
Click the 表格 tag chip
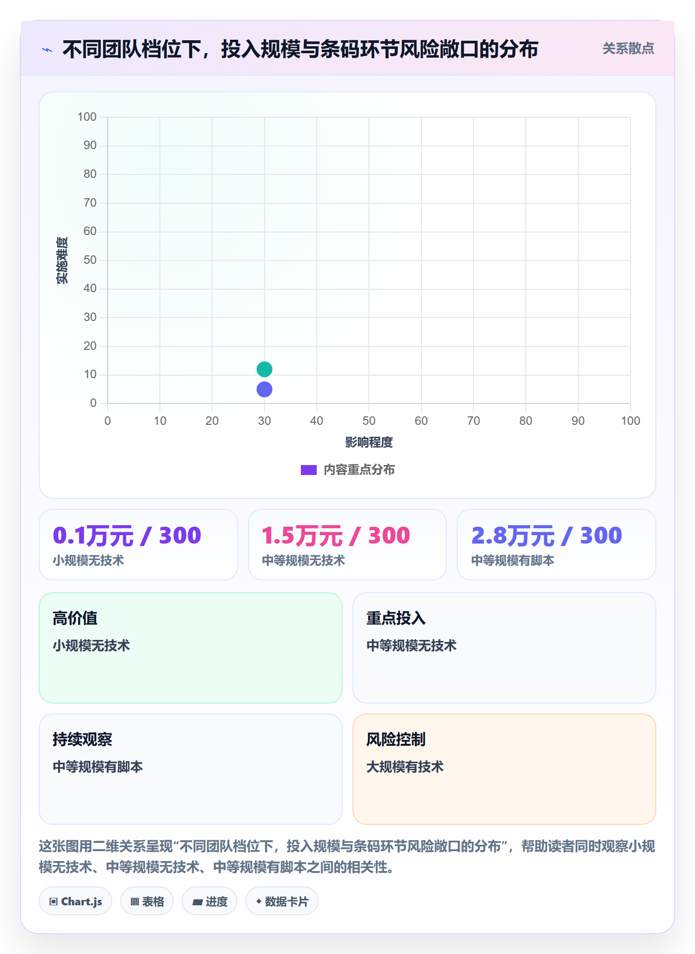tap(147, 901)
